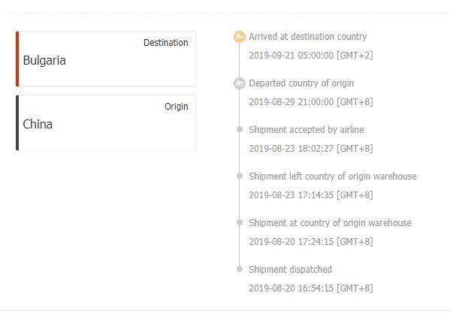Select the China origin card
The width and height of the screenshot is (453, 314).
(106, 123)
